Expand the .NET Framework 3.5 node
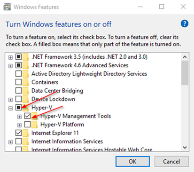Screen dimensions: 194x172 point(10,57)
